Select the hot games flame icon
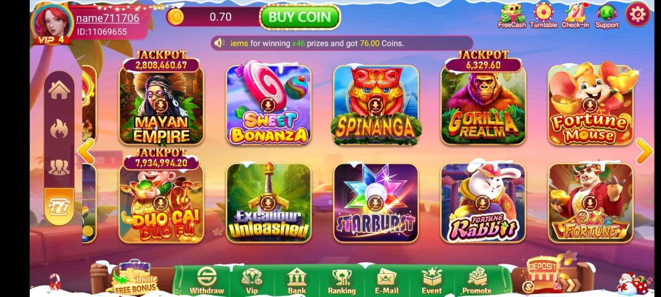Screen dimensions: 661x297 (x=59, y=129)
